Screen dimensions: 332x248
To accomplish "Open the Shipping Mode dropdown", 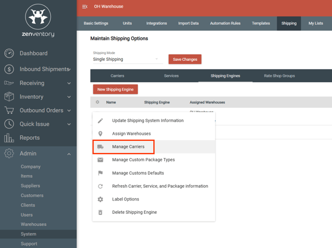I will point(126,59).
